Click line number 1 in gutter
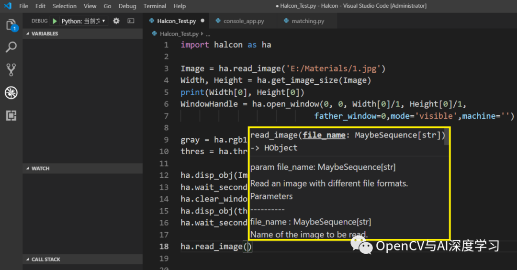517x270 pixels. pyautogui.click(x=166, y=45)
